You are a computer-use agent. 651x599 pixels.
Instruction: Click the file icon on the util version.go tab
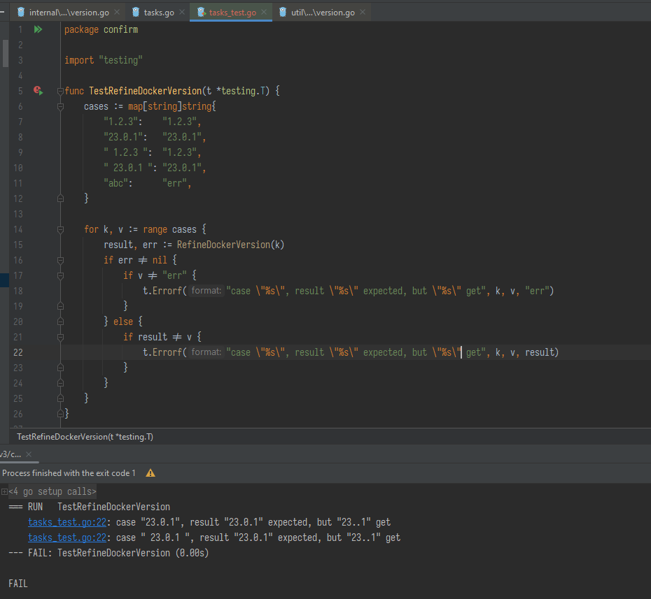tap(282, 12)
